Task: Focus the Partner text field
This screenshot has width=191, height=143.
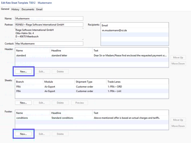Action: 49,24
